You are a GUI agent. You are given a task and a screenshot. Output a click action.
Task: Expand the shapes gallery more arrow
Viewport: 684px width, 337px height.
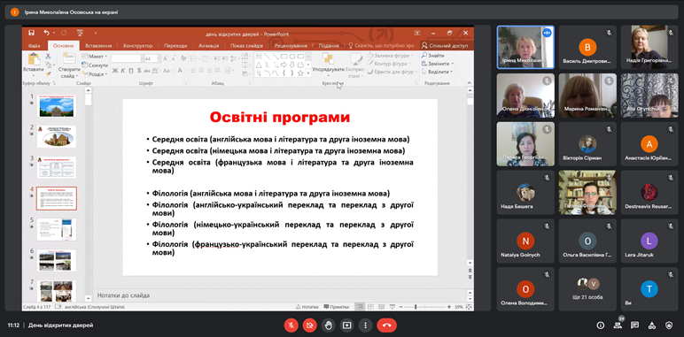click(308, 74)
